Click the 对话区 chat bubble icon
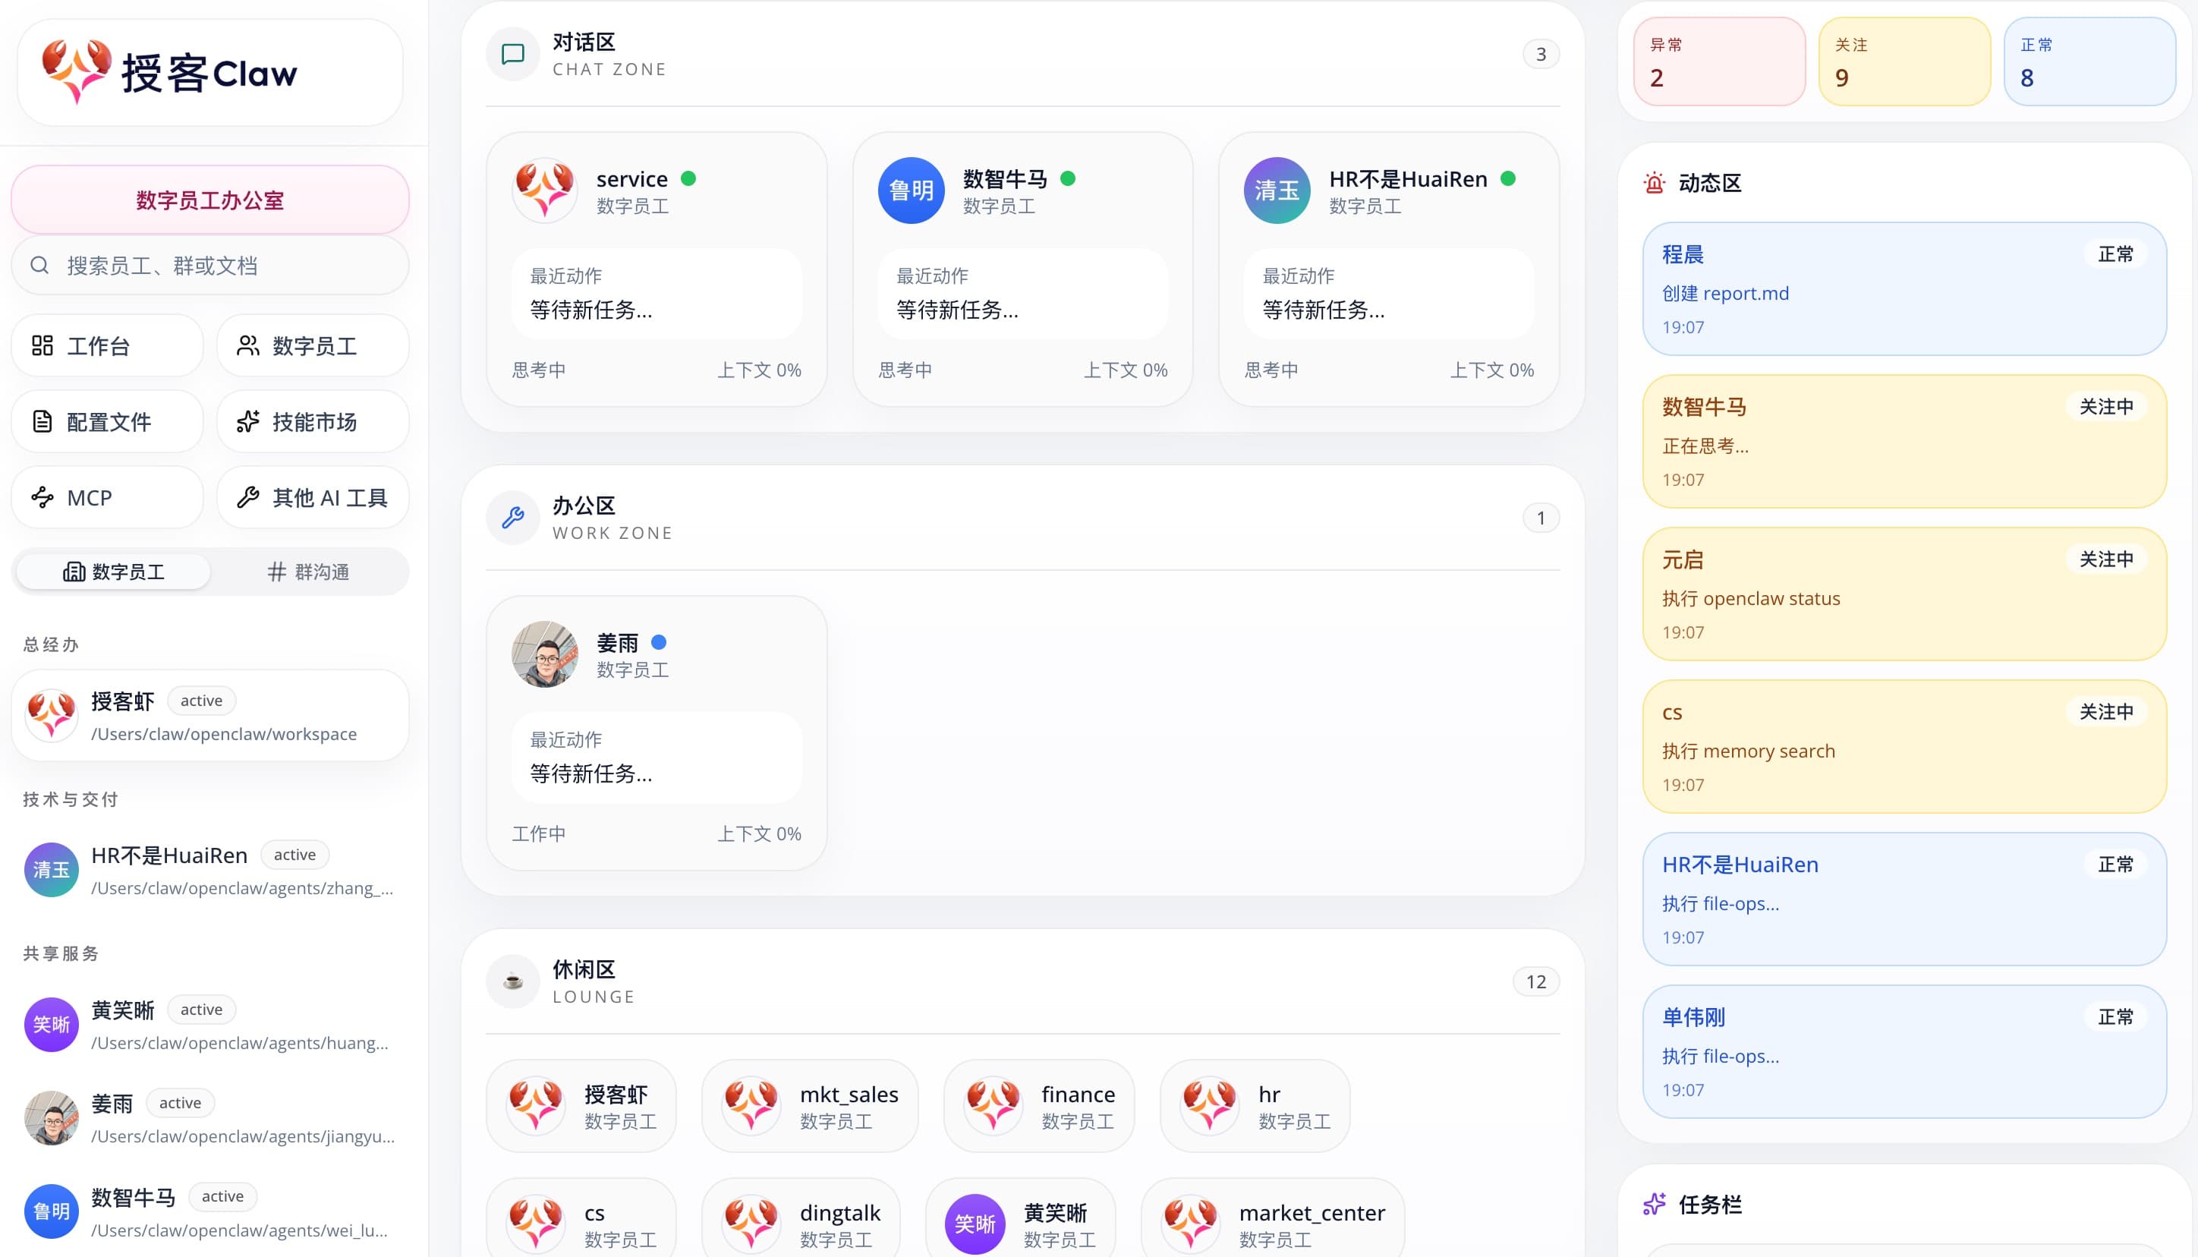Screen dimensions: 2198x1257 pos(512,54)
